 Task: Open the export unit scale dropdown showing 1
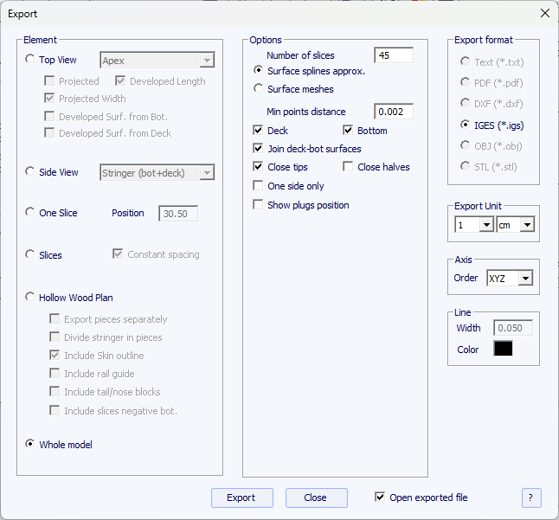[x=474, y=225]
